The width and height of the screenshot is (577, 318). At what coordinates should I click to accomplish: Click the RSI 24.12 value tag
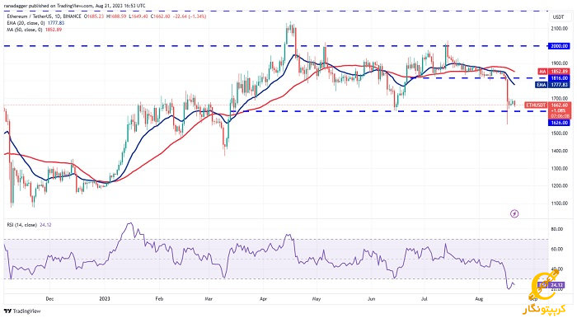pos(551,285)
